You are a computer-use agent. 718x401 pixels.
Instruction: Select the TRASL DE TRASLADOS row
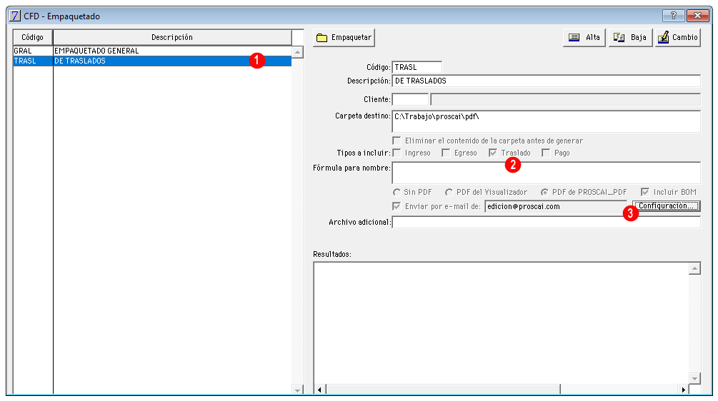point(152,61)
